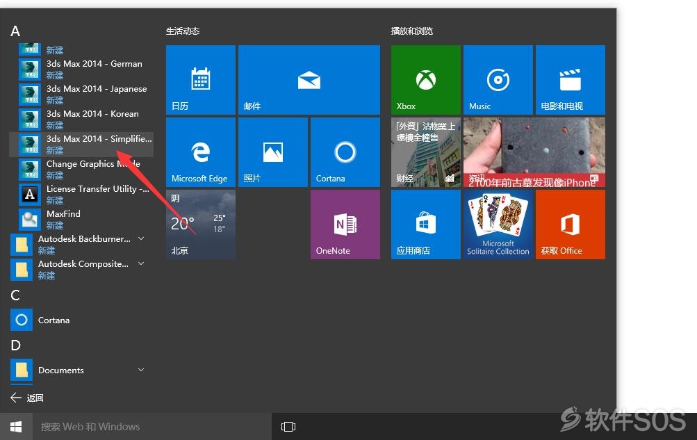Viewport: 697px width, 440px height.
Task: Open the Finance (财经) news tile
Action: (426, 152)
